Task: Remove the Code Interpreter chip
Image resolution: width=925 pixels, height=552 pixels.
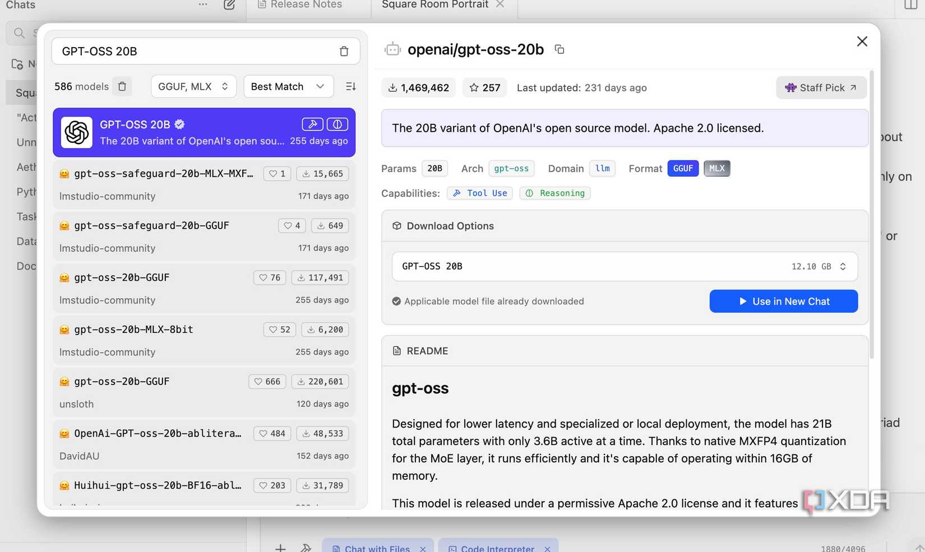Action: [547, 549]
